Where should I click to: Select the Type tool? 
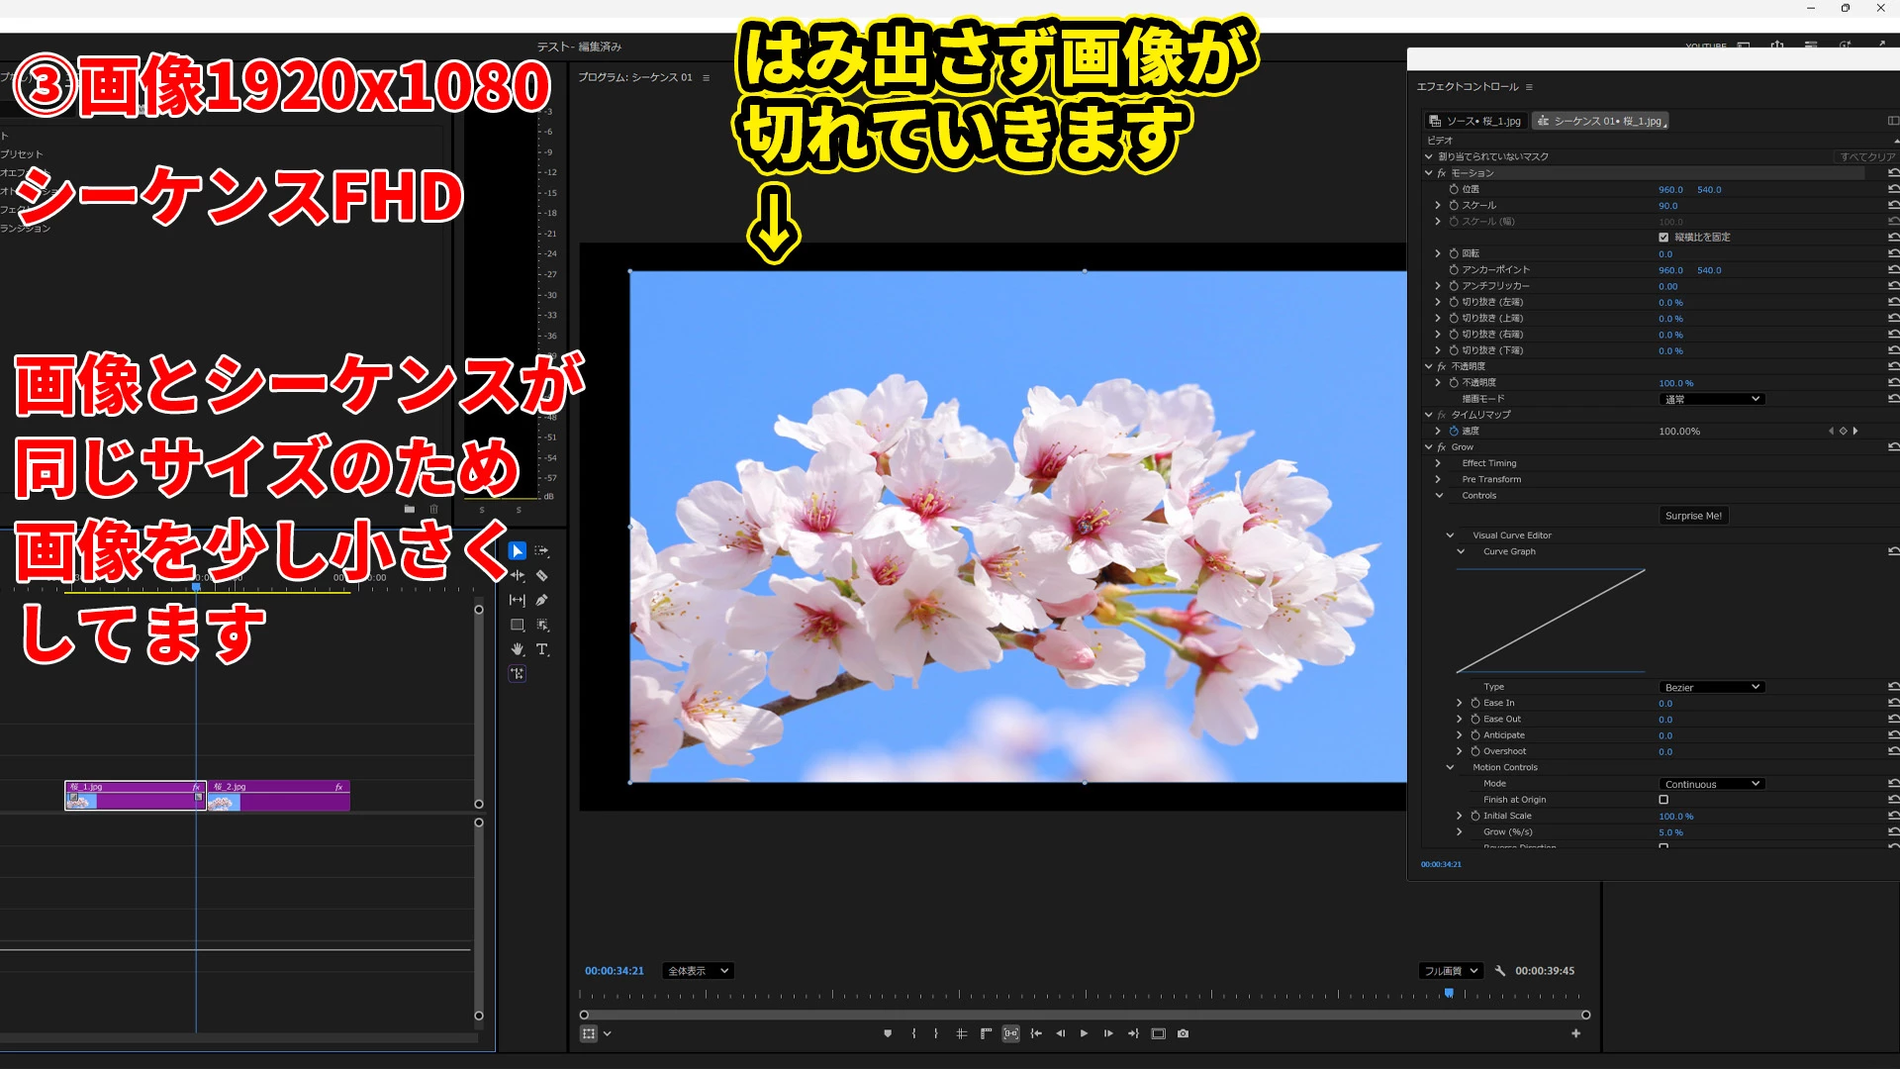[541, 649]
